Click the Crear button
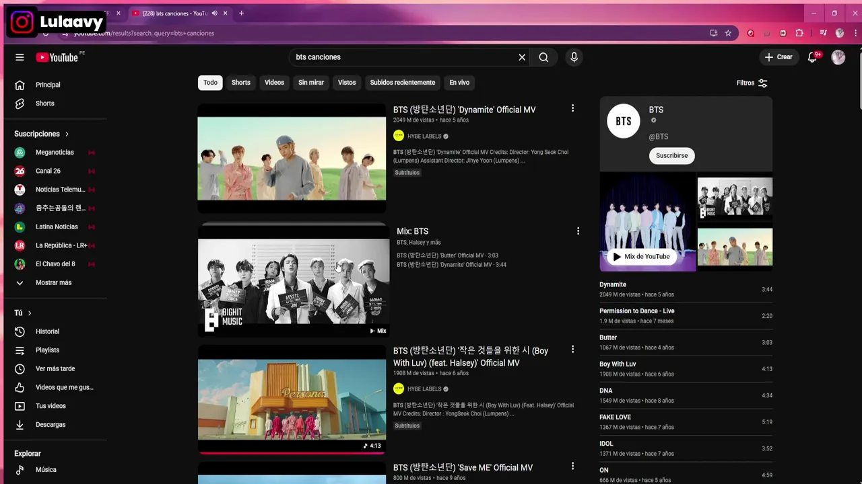862x484 pixels. tap(778, 57)
